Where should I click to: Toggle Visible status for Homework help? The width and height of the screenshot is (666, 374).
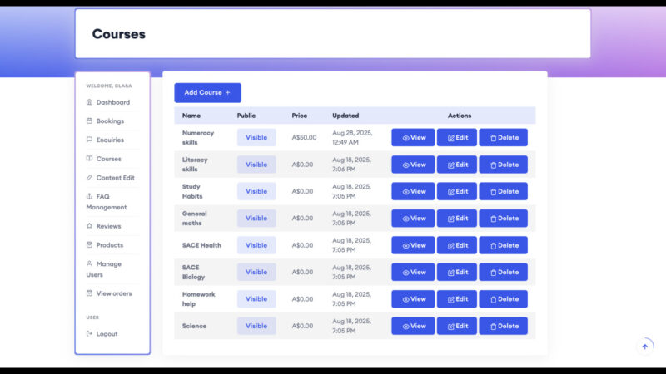tap(256, 299)
